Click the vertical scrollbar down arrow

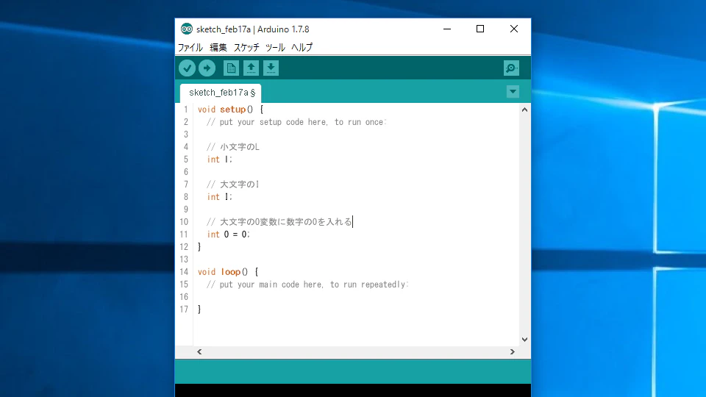pyautogui.click(x=524, y=340)
